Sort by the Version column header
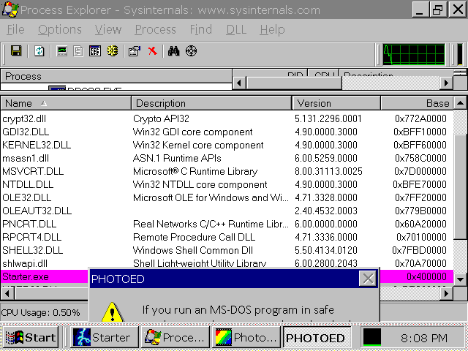Viewport: 468px width, 351px height. (336, 103)
